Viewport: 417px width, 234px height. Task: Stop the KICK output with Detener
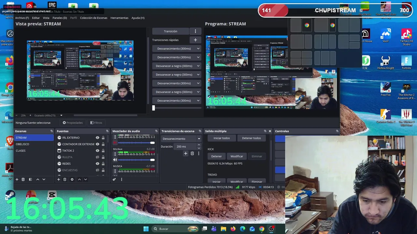pyautogui.click(x=216, y=156)
